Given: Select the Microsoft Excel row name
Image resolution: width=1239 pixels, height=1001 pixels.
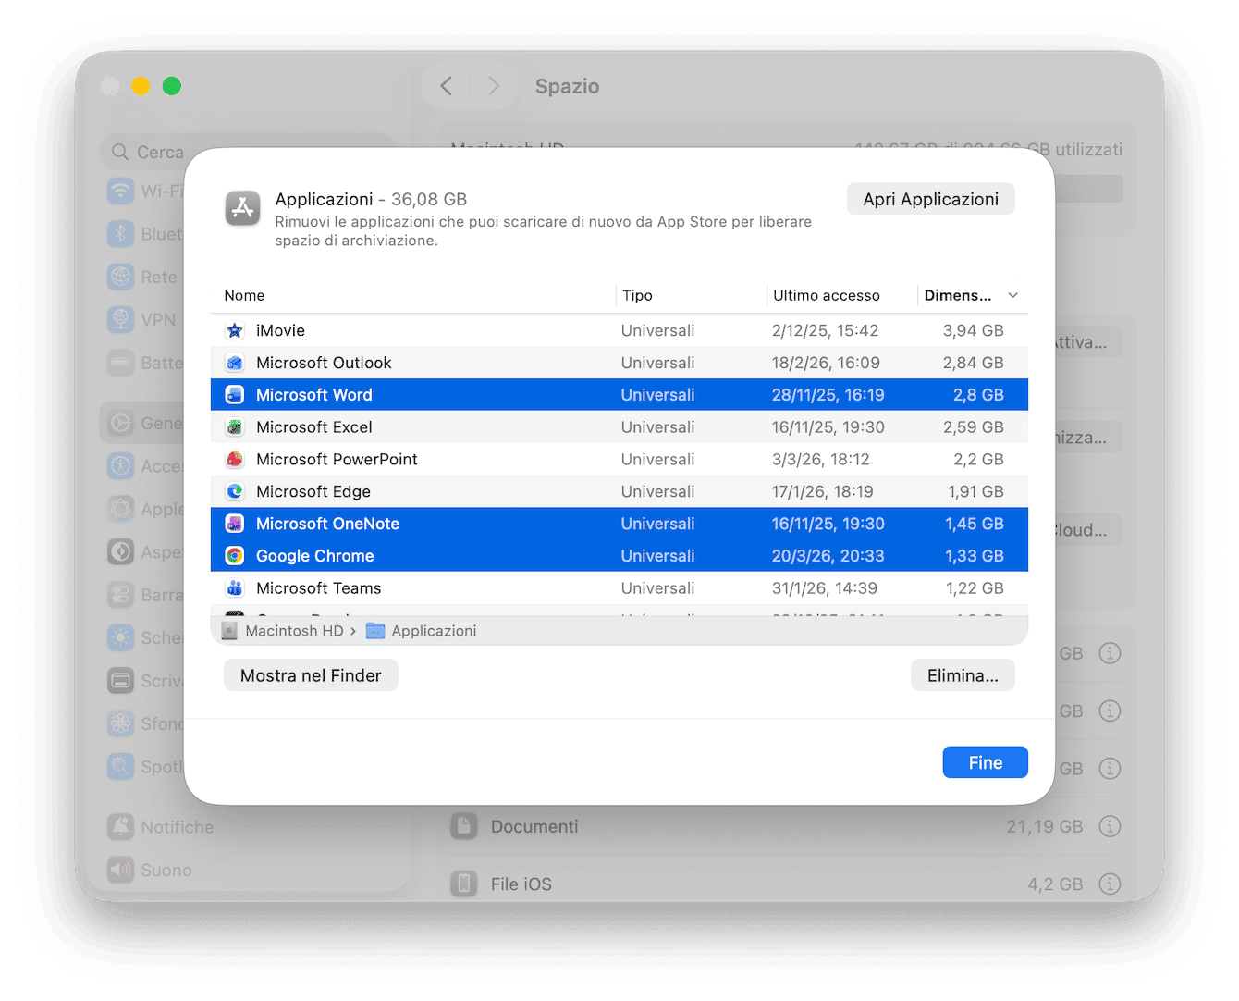Looking at the screenshot, I should [x=314, y=427].
